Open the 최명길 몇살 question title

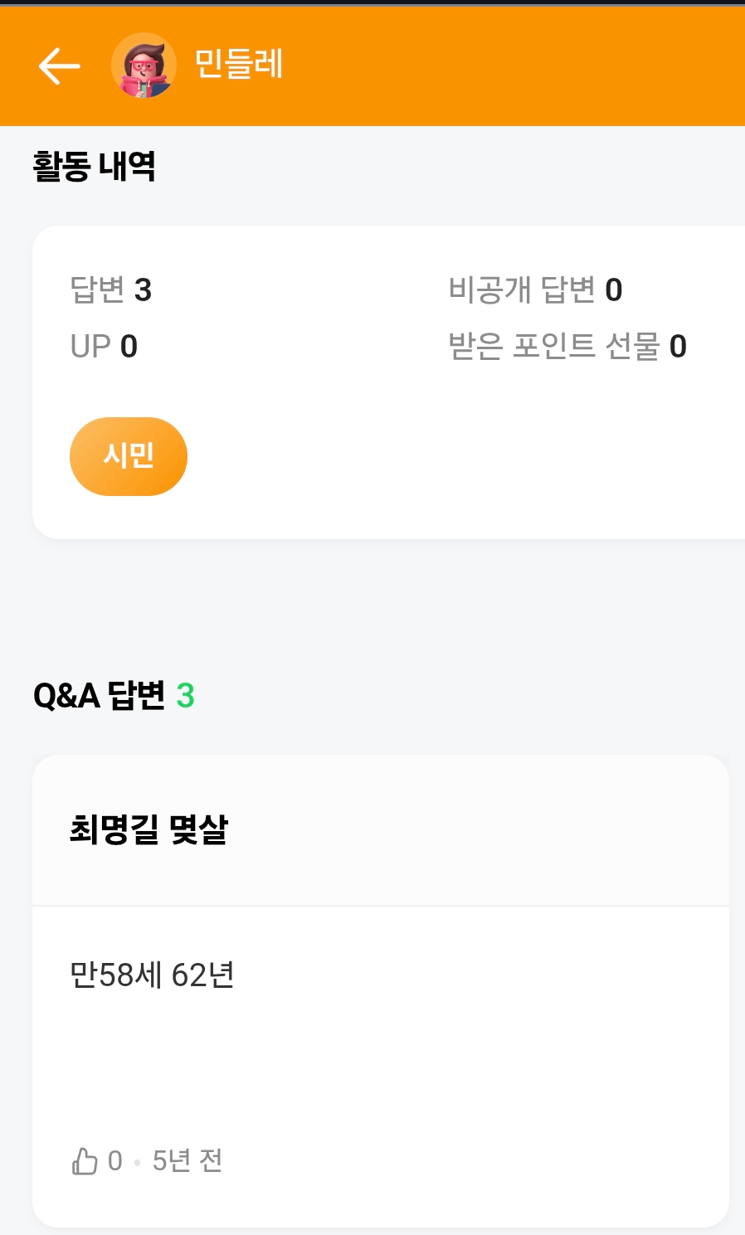[x=149, y=829]
